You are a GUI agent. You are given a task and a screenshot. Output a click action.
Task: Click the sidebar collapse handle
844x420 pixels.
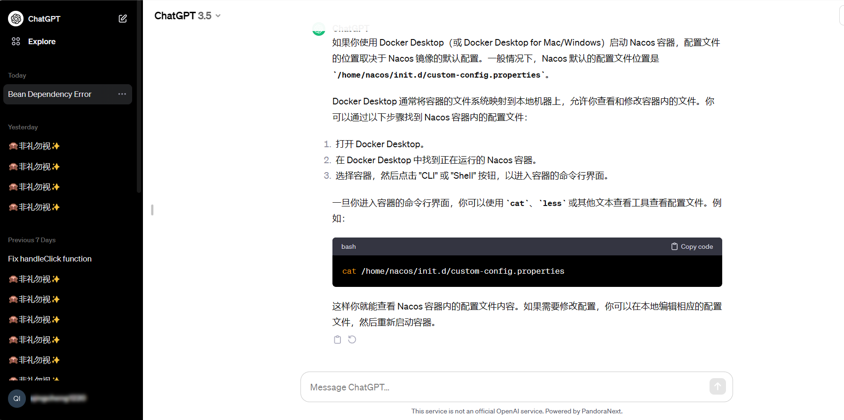tap(152, 210)
